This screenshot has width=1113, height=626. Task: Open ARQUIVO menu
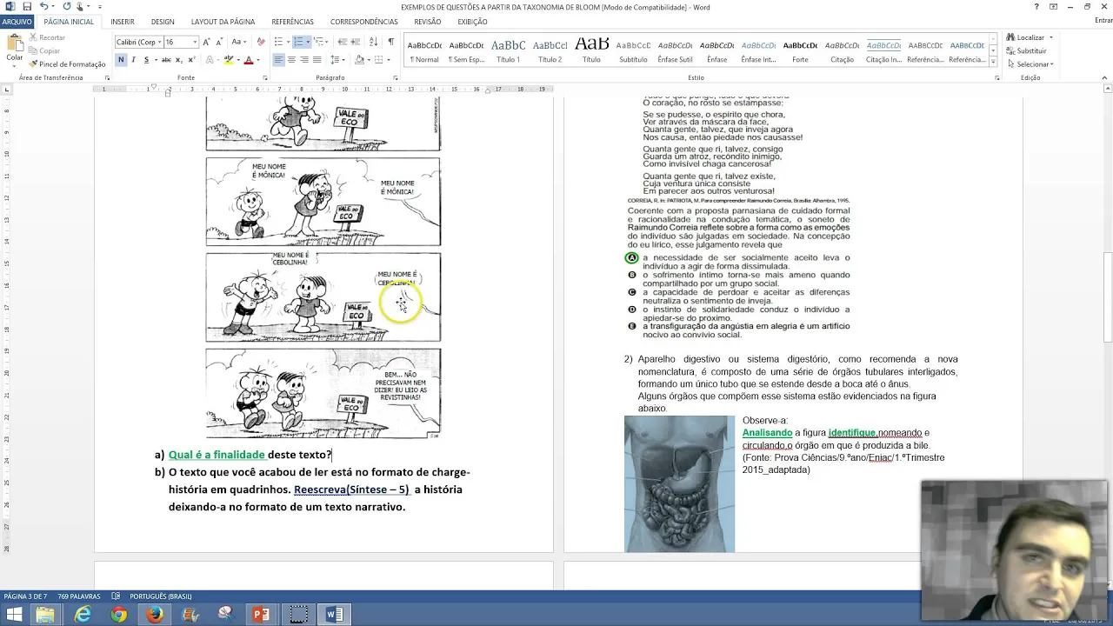pos(17,22)
